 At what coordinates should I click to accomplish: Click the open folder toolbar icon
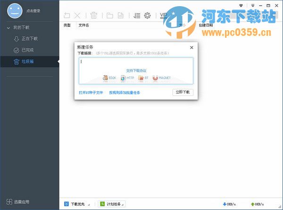click(110, 16)
